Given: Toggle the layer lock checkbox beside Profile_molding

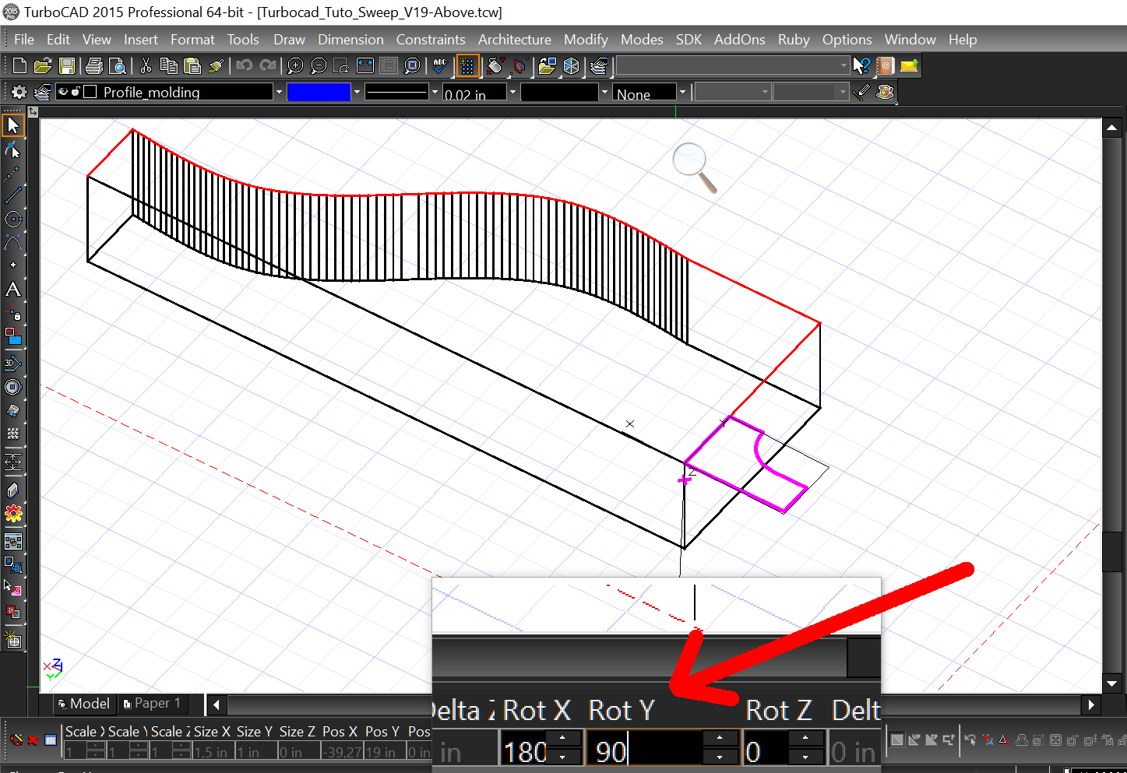Looking at the screenshot, I should (x=89, y=92).
